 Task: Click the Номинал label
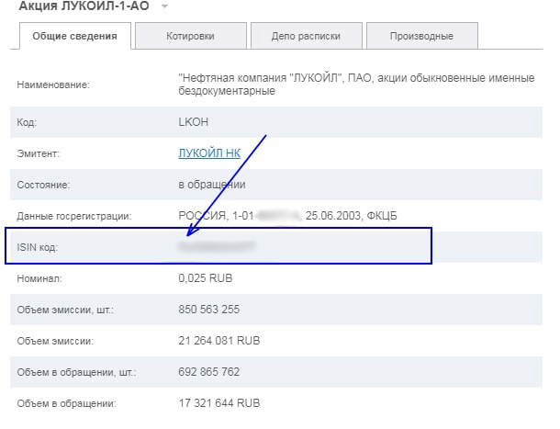(39, 278)
